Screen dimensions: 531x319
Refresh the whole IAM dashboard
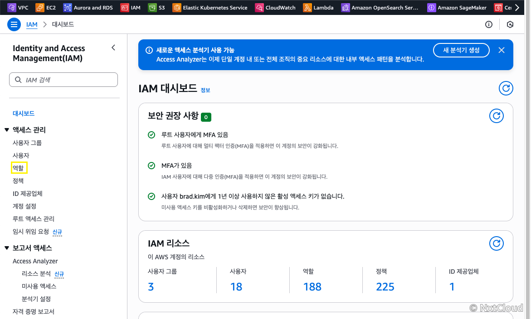point(506,88)
